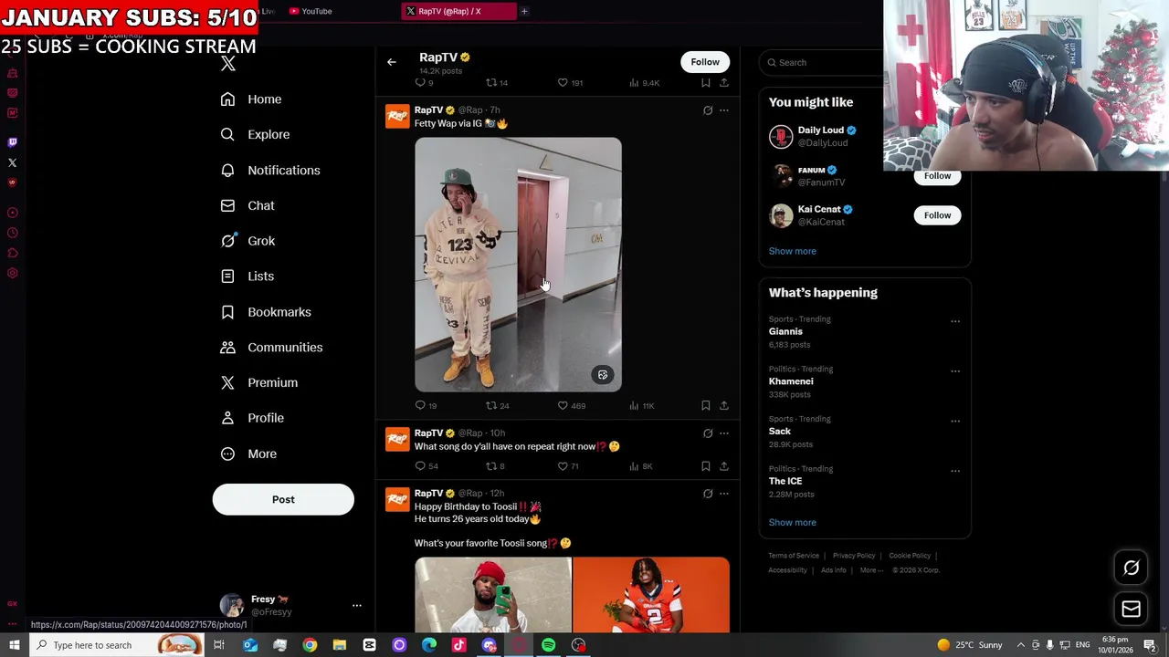
Task: Open account menu dots next to Fresy
Action: tap(357, 605)
